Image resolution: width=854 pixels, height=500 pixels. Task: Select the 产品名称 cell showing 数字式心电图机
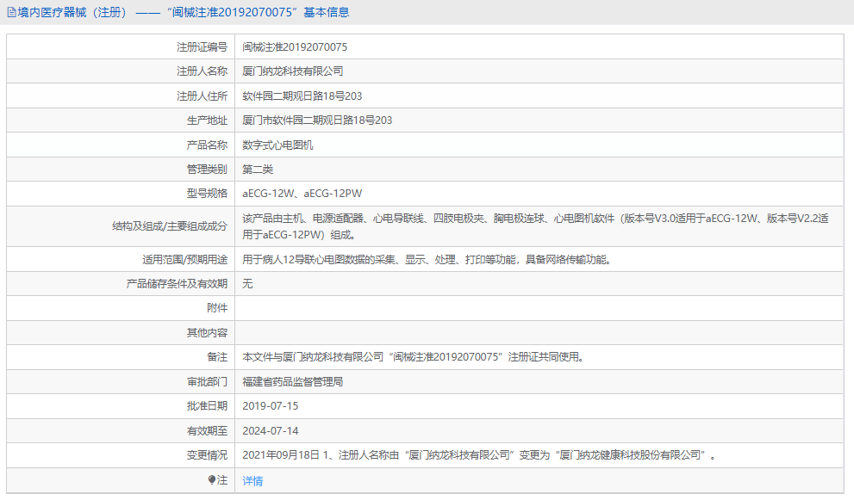coord(278,145)
